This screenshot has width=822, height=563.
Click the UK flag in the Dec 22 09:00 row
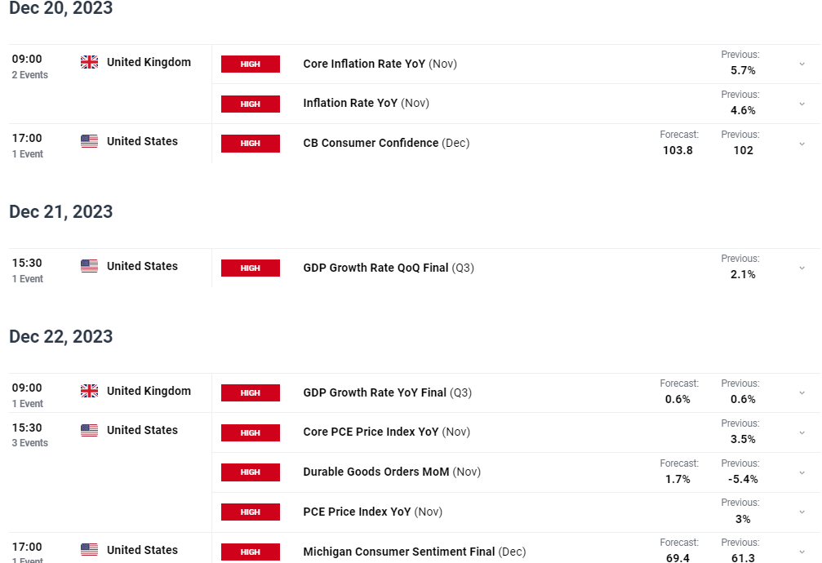click(x=89, y=391)
